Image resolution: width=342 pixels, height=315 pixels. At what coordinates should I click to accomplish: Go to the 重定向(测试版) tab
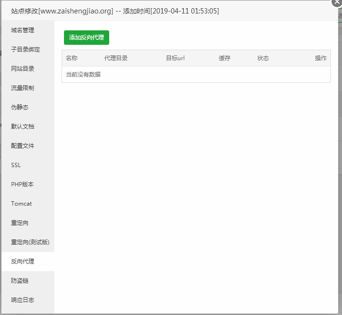pyautogui.click(x=28, y=242)
